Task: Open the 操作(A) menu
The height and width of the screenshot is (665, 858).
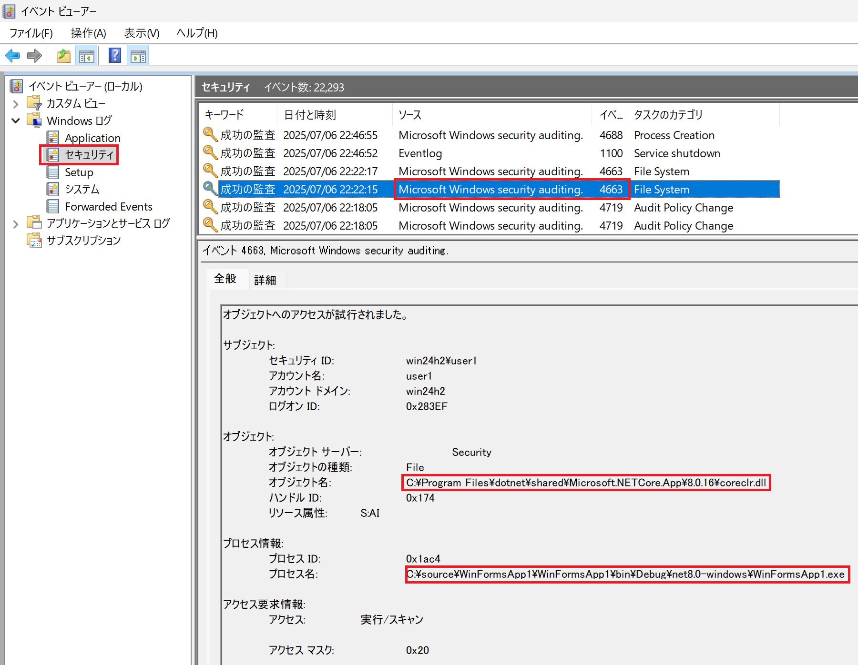Action: [x=88, y=33]
